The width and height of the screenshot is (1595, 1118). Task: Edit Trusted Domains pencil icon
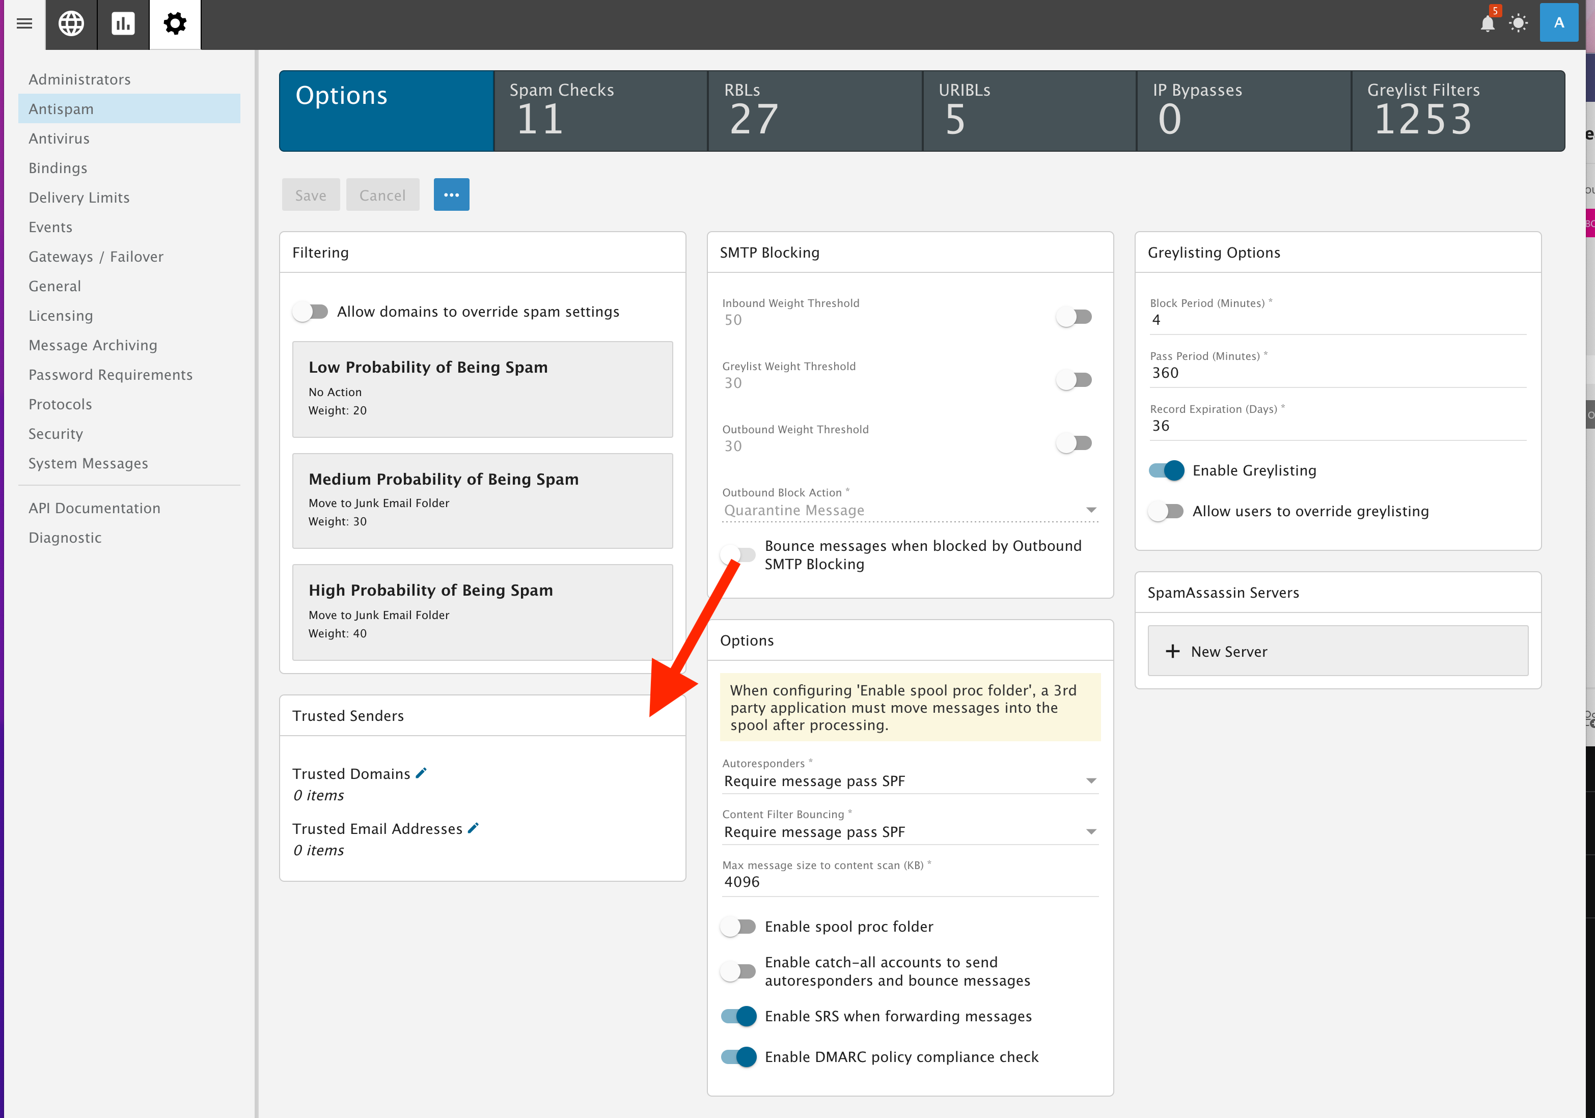[x=421, y=773]
